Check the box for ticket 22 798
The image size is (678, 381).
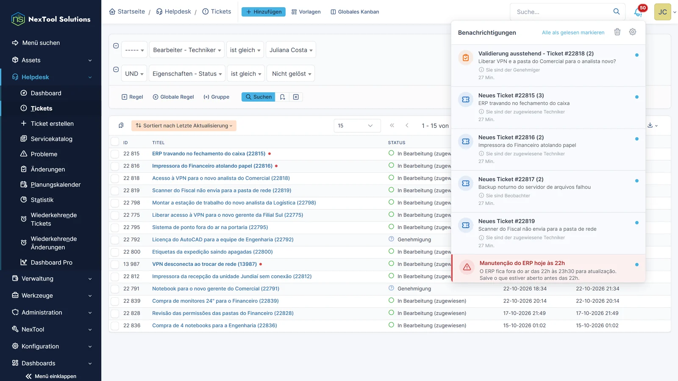pyautogui.click(x=115, y=203)
